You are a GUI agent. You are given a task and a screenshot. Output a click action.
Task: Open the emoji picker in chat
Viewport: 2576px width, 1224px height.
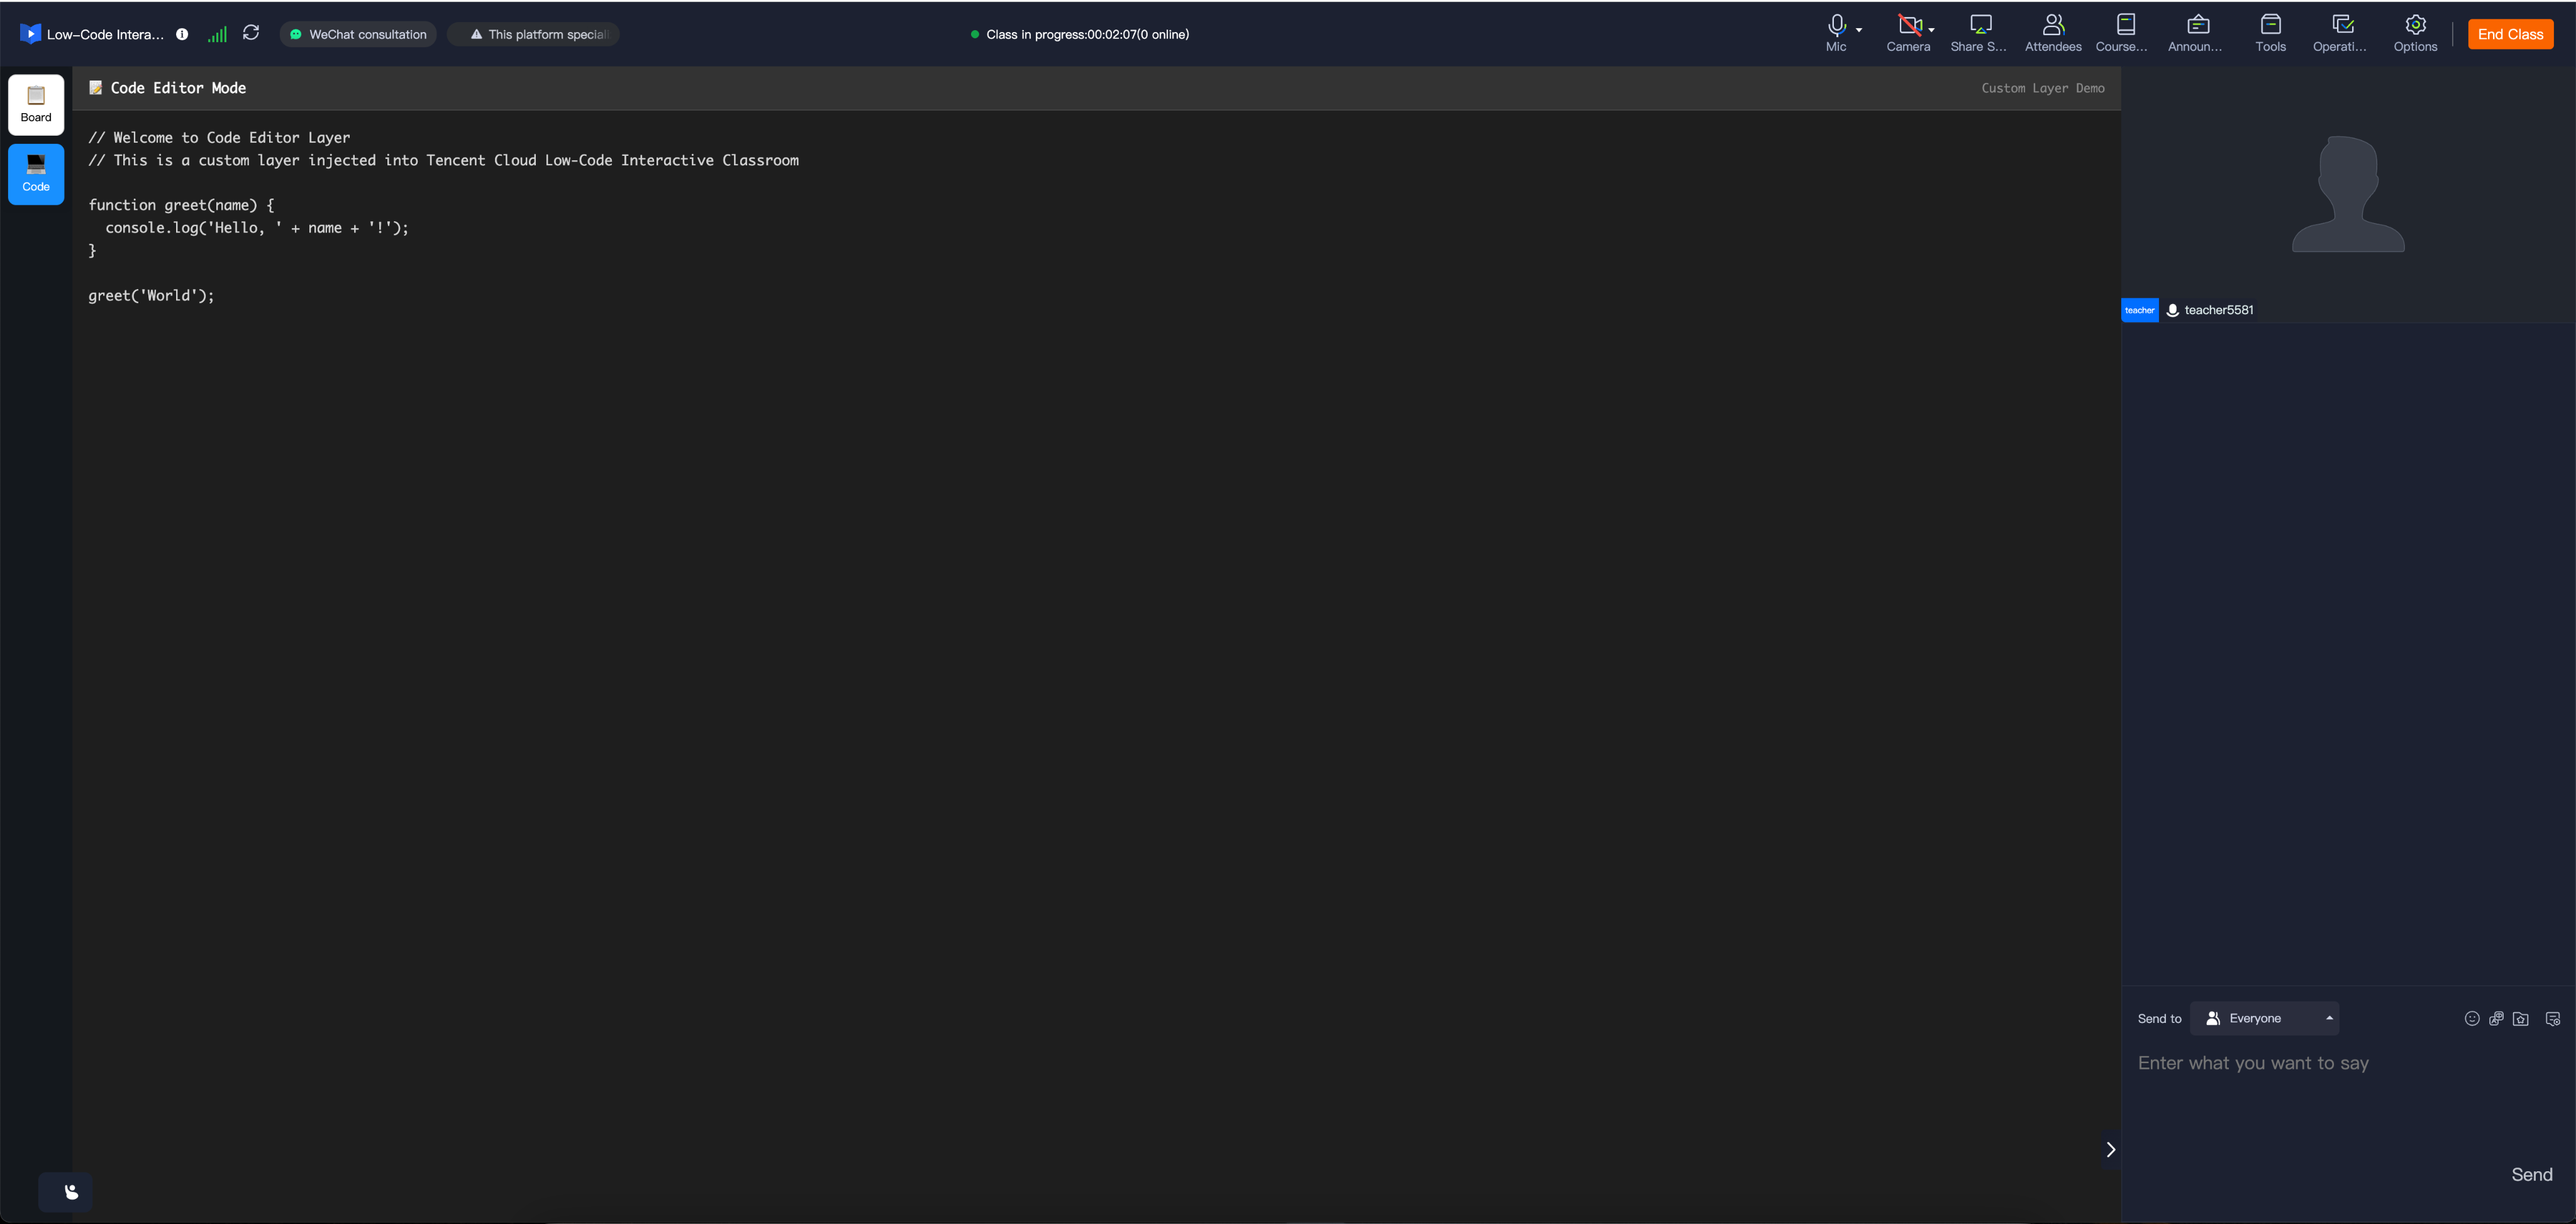coord(2472,1018)
